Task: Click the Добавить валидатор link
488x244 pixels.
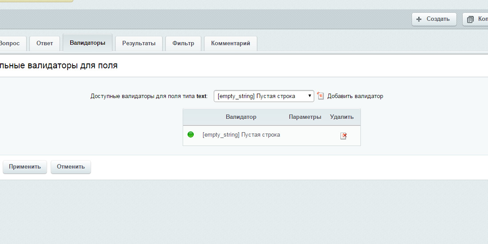Action: pos(355,96)
